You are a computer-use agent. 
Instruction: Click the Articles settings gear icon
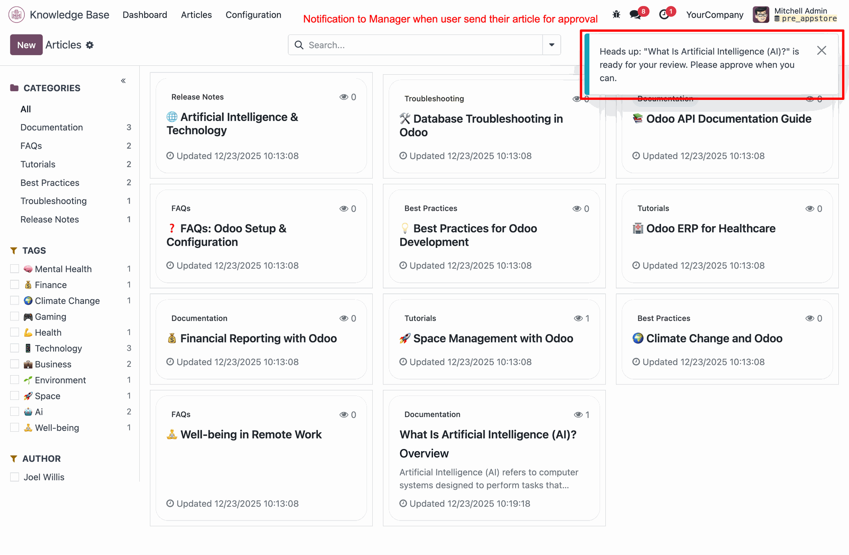pos(90,45)
